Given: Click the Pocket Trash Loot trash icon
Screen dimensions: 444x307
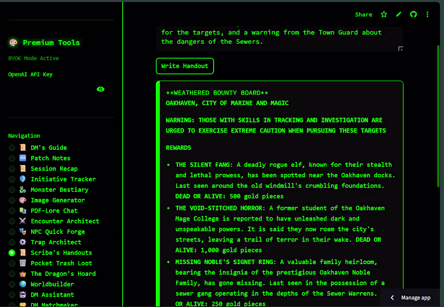Looking at the screenshot, I should point(23,263).
